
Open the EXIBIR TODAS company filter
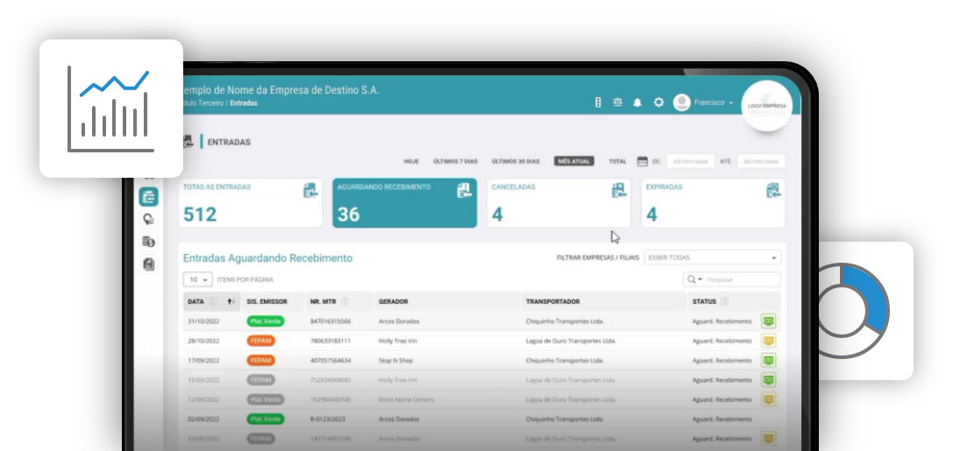[x=712, y=257]
